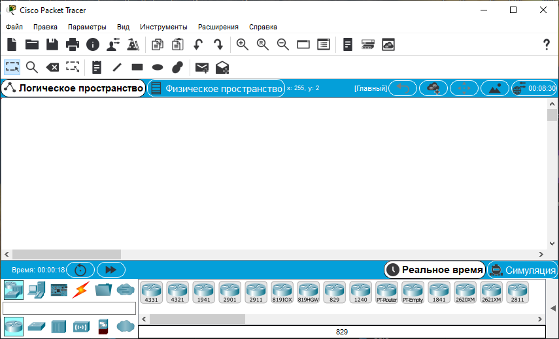Switch to Симуляция mode
559x339 pixels.
[522, 270]
